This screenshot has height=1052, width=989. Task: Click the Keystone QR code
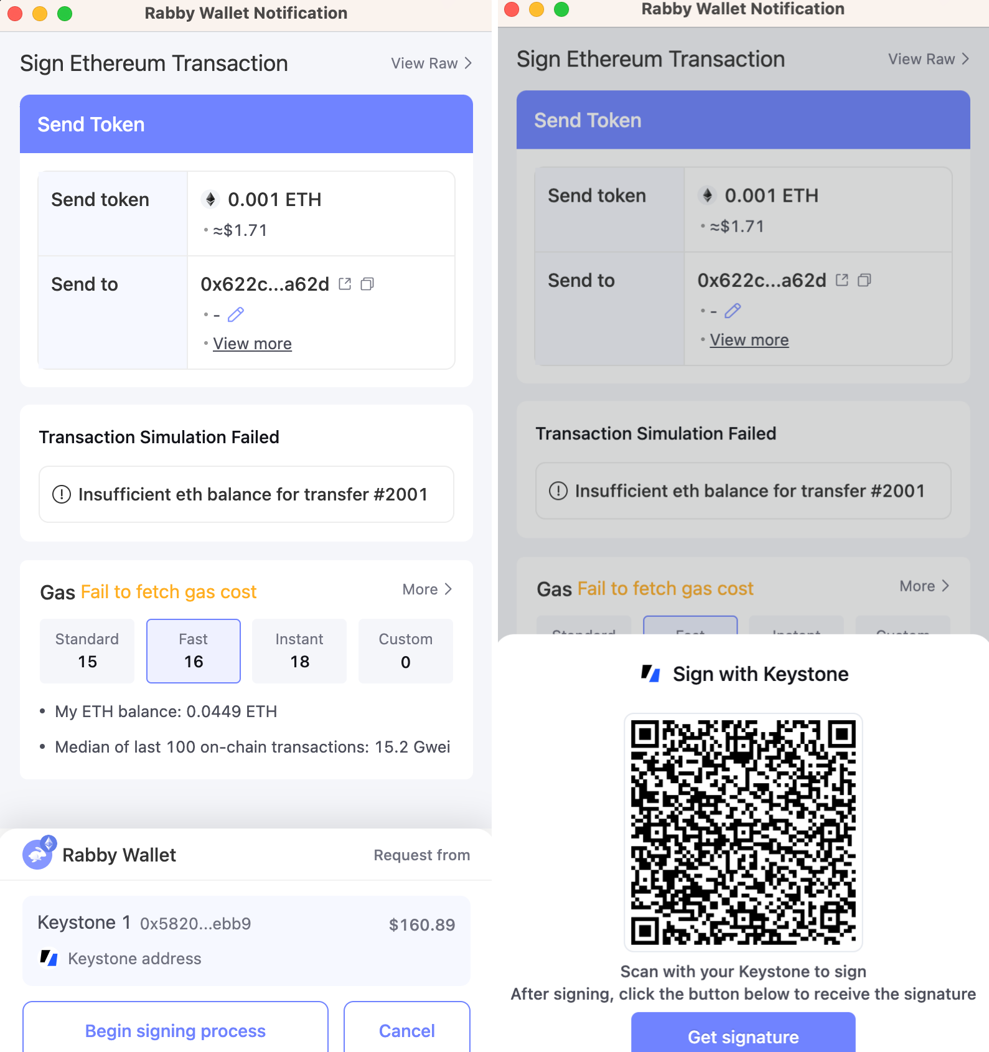[743, 832]
